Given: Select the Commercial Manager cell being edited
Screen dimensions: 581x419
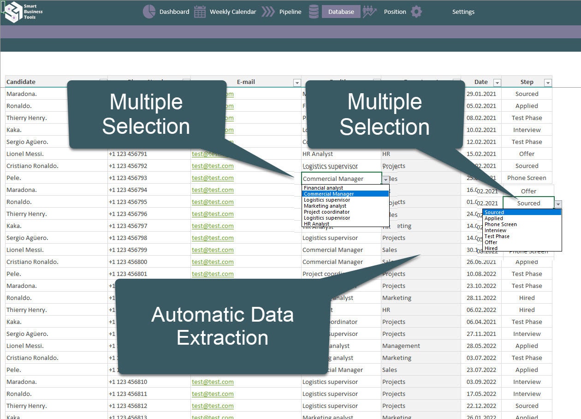Looking at the screenshot, I should click(x=342, y=179).
